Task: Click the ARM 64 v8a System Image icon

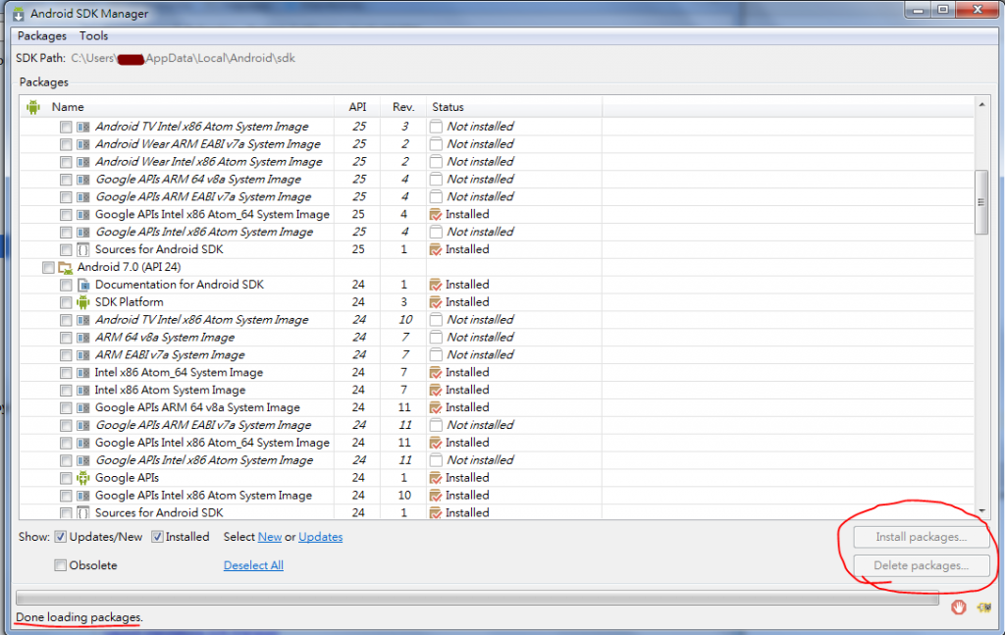Action: (x=83, y=337)
